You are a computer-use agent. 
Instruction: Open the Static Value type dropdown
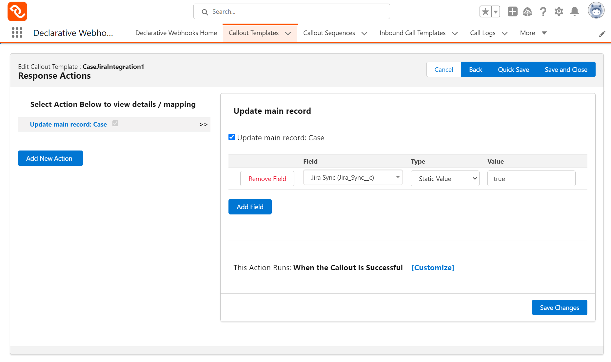click(x=445, y=178)
